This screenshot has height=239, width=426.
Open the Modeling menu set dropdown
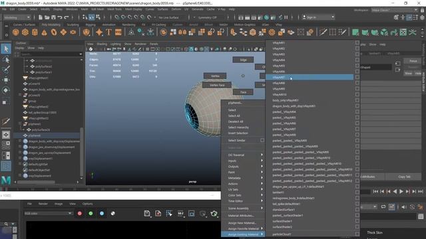tap(17, 17)
